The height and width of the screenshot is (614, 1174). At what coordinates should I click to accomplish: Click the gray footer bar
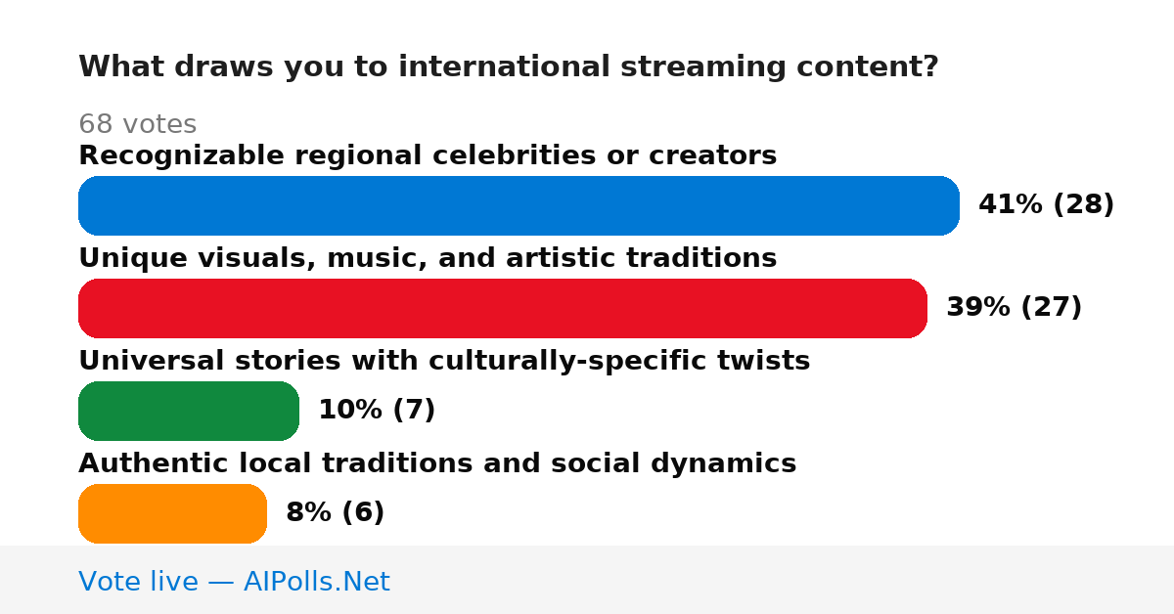click(587, 580)
